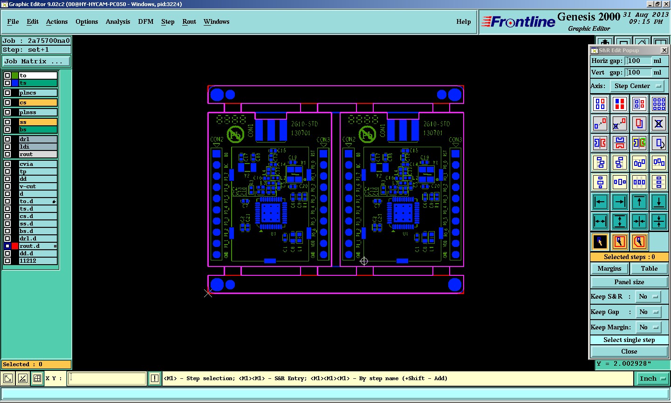Open the Keep Margin dropdown

(x=649, y=327)
